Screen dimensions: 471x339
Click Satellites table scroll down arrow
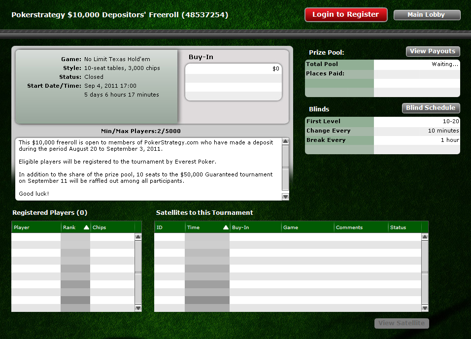(425, 308)
